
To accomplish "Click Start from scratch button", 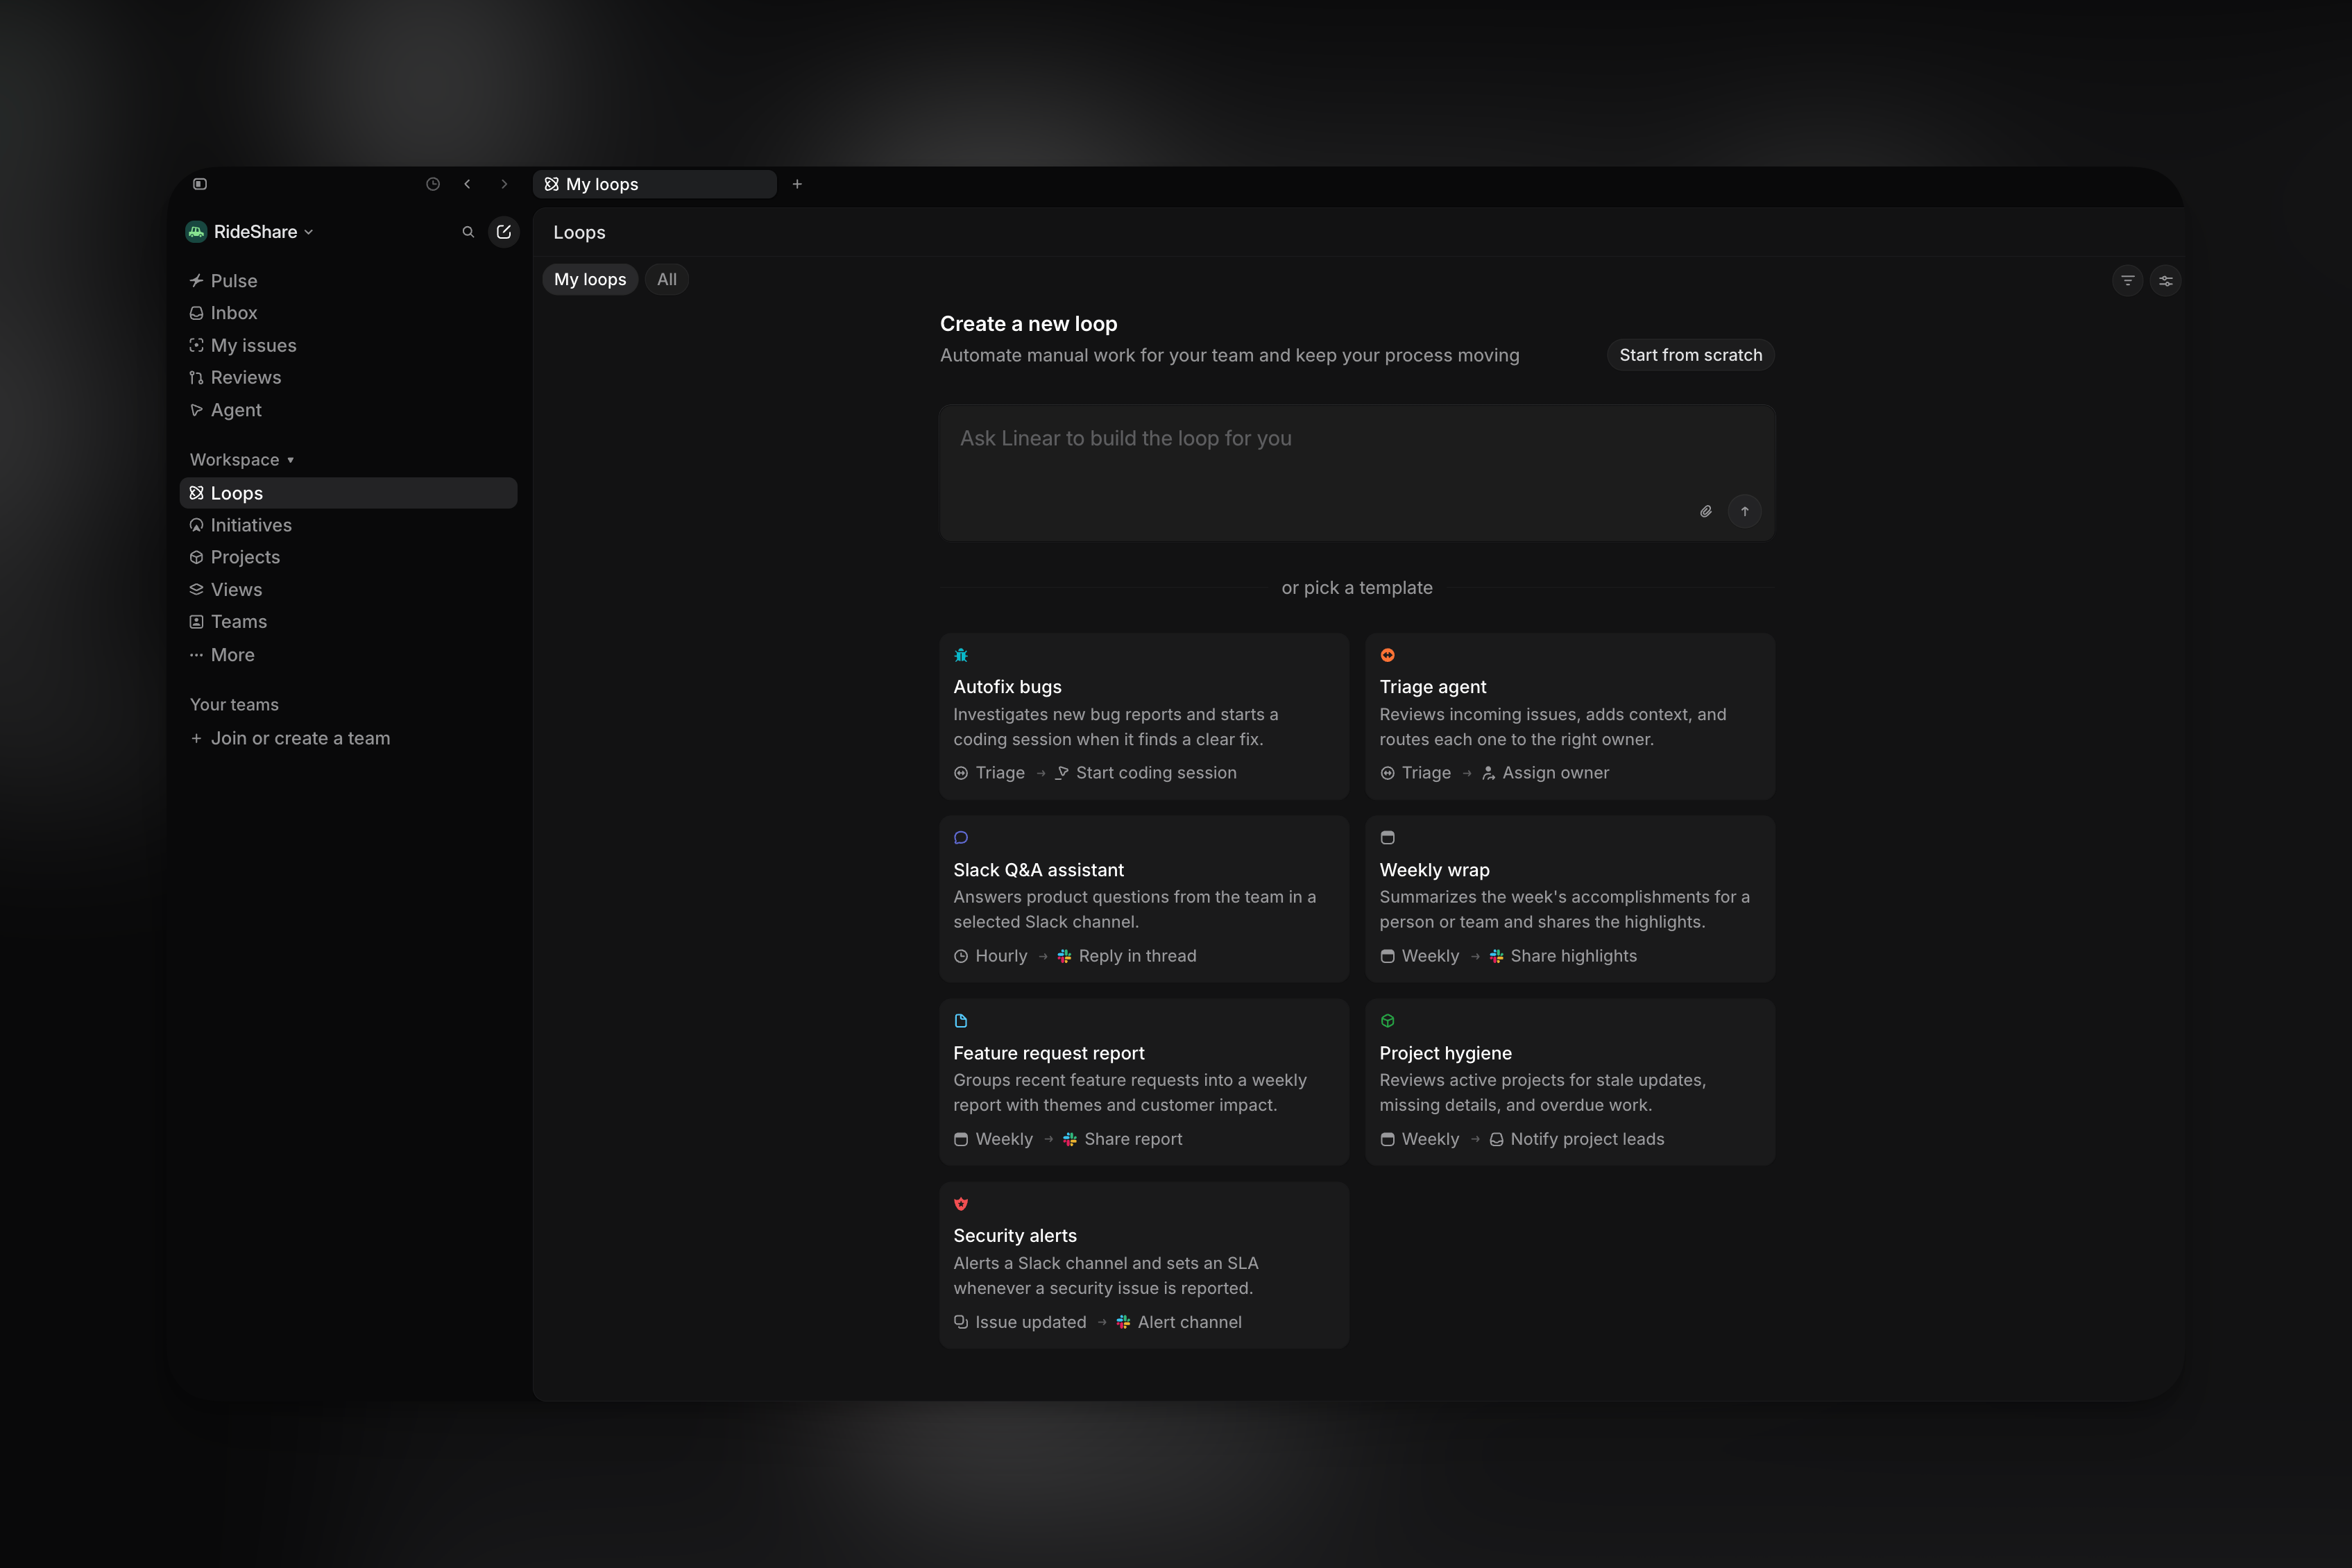I will pos(1691,355).
